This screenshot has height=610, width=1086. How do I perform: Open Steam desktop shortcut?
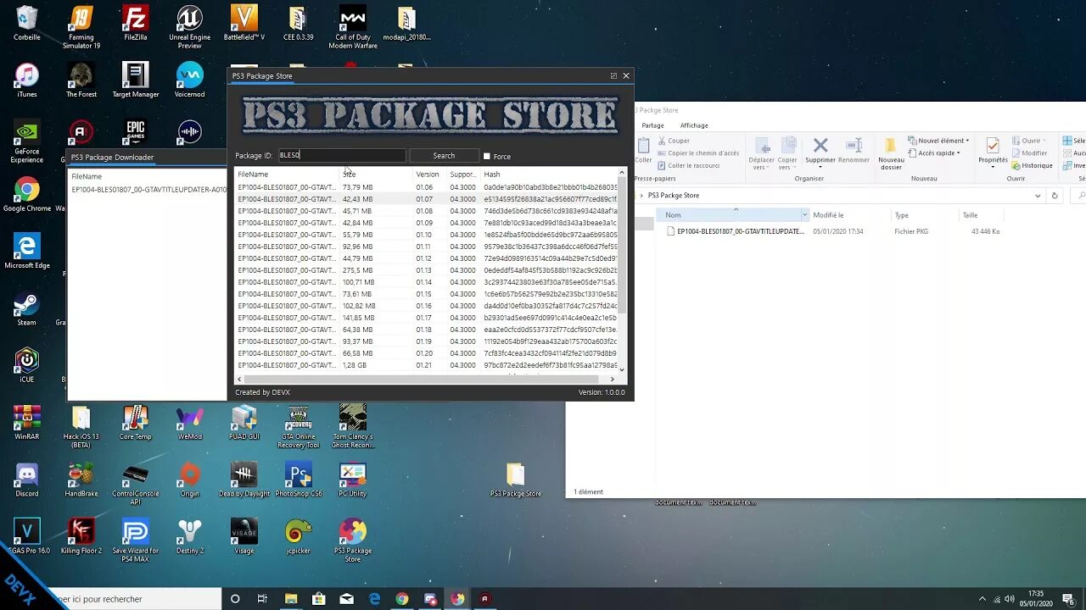27,309
